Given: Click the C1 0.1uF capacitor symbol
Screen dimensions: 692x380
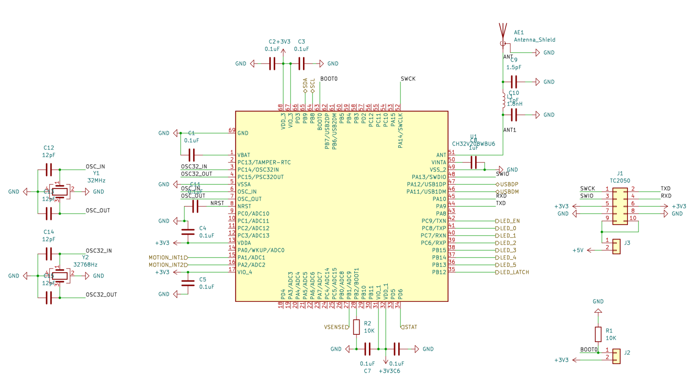Looking at the screenshot, I should [x=192, y=155].
